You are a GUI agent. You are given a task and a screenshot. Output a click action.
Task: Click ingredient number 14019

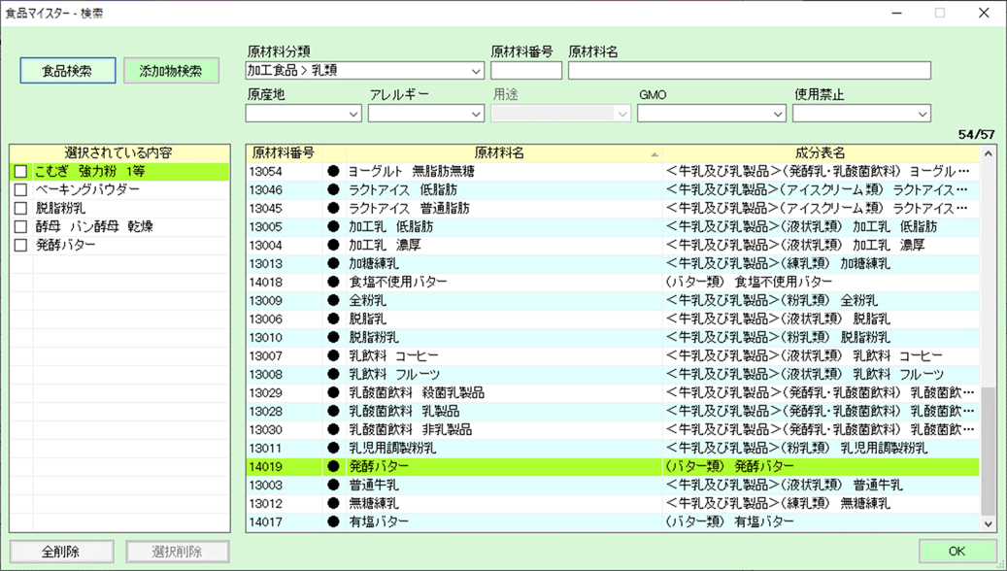click(x=266, y=466)
